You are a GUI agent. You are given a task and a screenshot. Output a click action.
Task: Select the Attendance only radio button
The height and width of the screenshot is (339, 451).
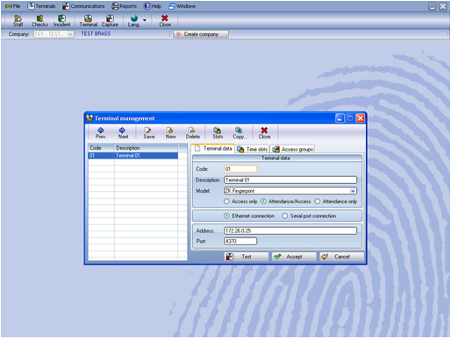click(x=318, y=201)
